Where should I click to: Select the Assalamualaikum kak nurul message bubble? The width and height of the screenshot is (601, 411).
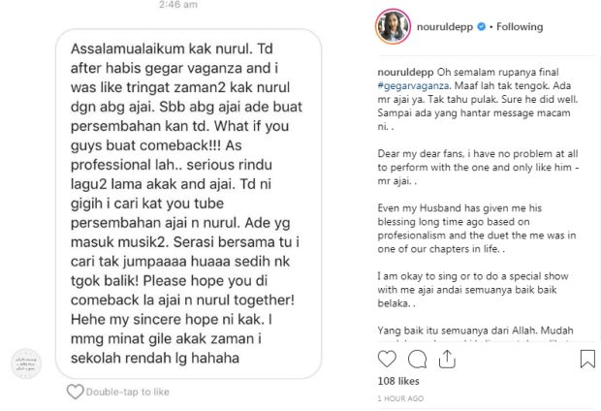click(x=189, y=204)
